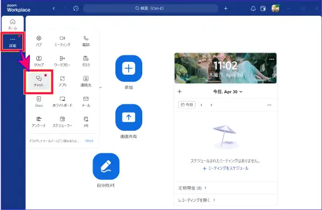Open メモ from the apps grid
The image size is (322, 210).
tap(86, 122)
